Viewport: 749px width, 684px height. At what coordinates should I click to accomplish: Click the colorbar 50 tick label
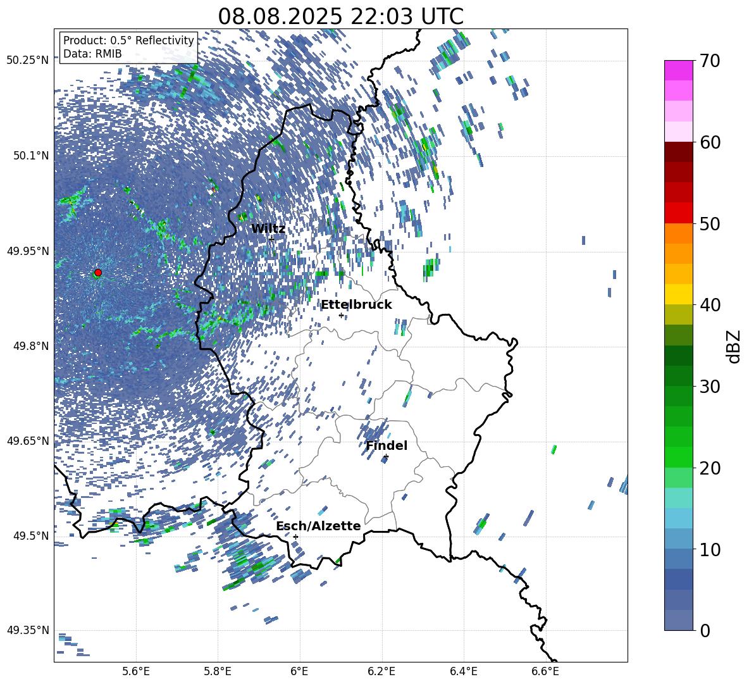click(709, 224)
